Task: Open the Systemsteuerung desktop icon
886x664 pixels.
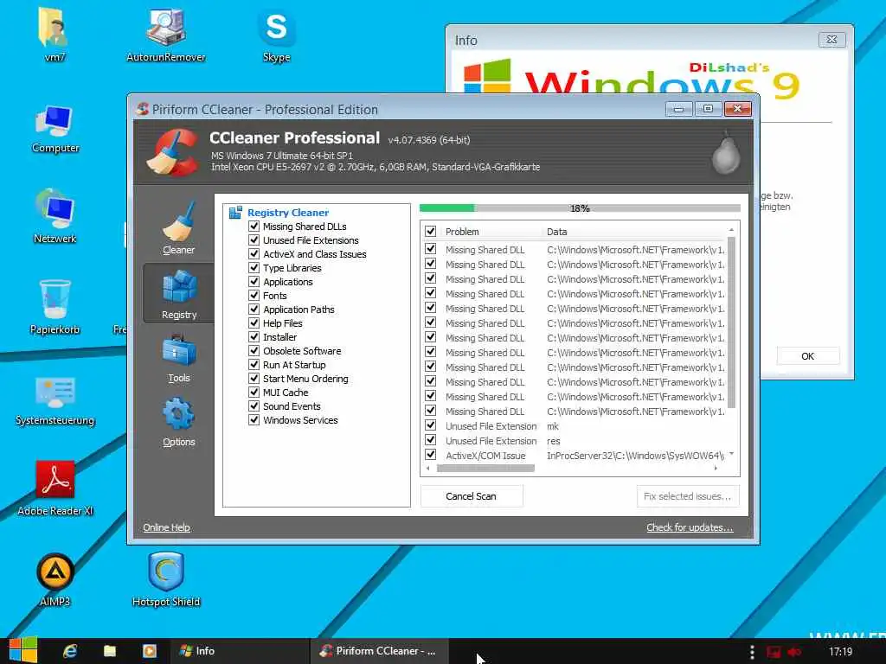Action: click(55, 399)
